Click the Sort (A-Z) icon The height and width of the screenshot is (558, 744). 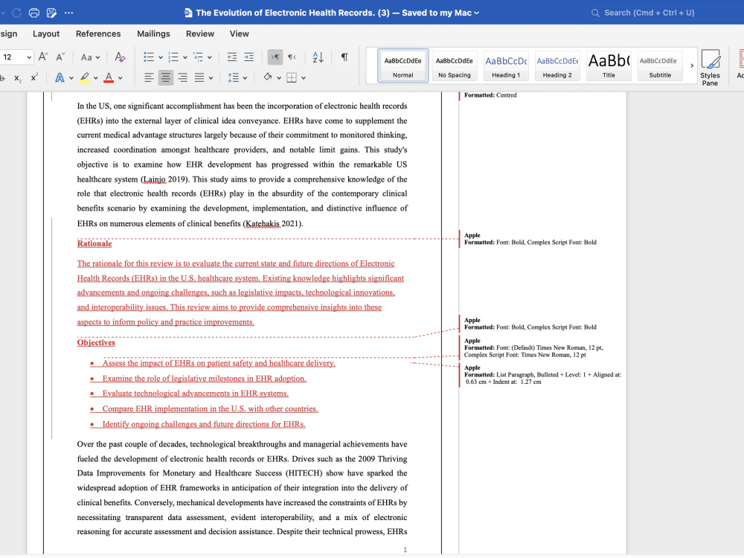pyautogui.click(x=318, y=57)
